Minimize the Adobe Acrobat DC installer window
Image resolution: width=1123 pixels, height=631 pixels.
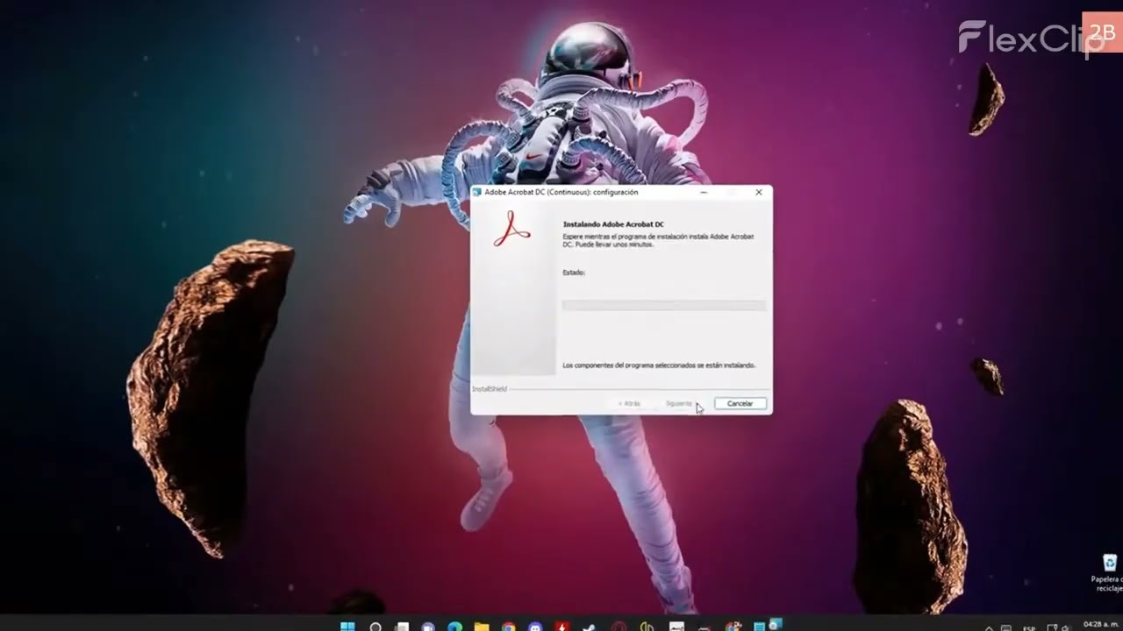pyautogui.click(x=704, y=192)
